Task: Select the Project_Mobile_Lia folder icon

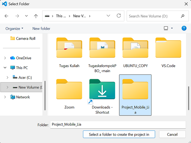Action: click(x=135, y=89)
